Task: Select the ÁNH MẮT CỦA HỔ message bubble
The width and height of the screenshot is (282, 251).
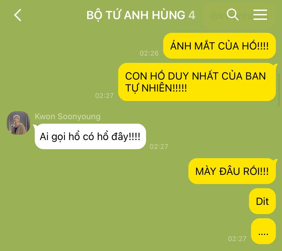Action: click(219, 46)
